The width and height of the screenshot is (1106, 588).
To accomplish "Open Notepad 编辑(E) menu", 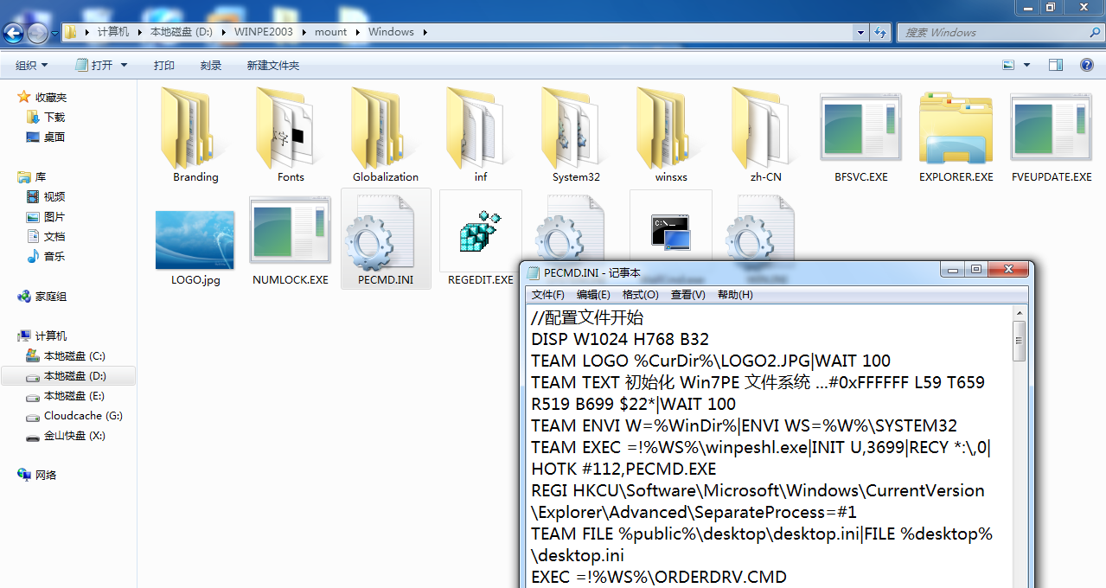I will click(x=593, y=295).
